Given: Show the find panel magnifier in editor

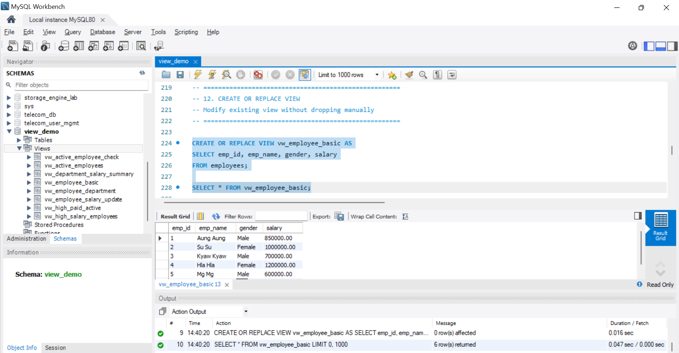Looking at the screenshot, I should (423, 75).
